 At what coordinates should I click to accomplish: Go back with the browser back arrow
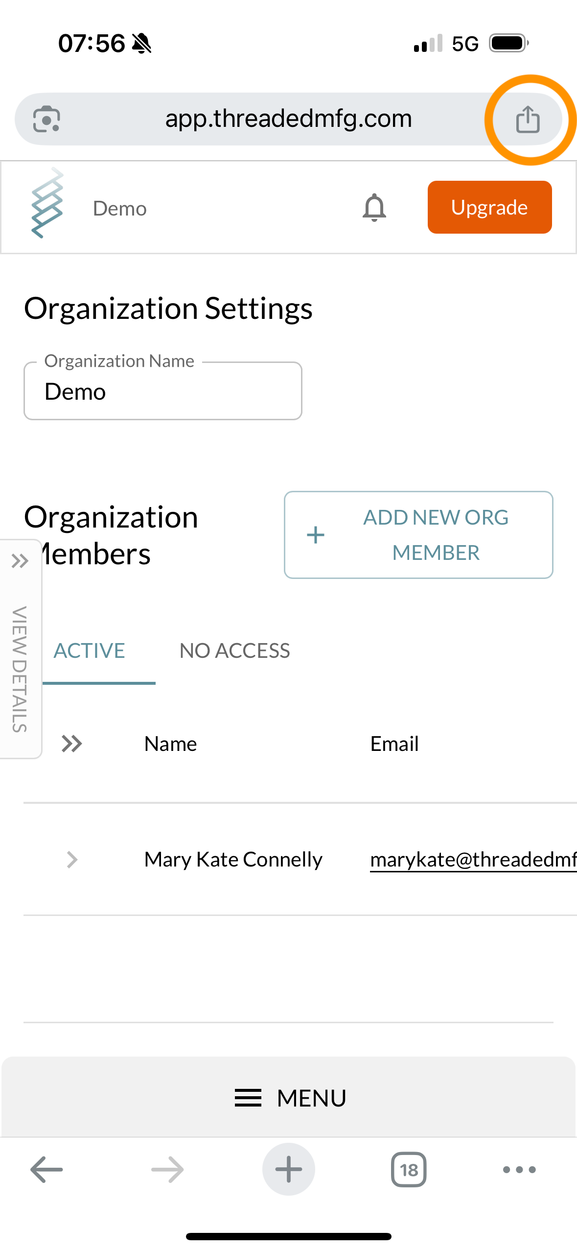point(46,1169)
